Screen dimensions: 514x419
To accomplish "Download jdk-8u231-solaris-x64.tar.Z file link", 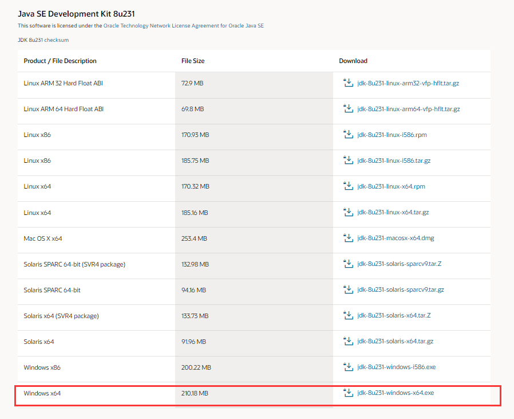I will (394, 316).
